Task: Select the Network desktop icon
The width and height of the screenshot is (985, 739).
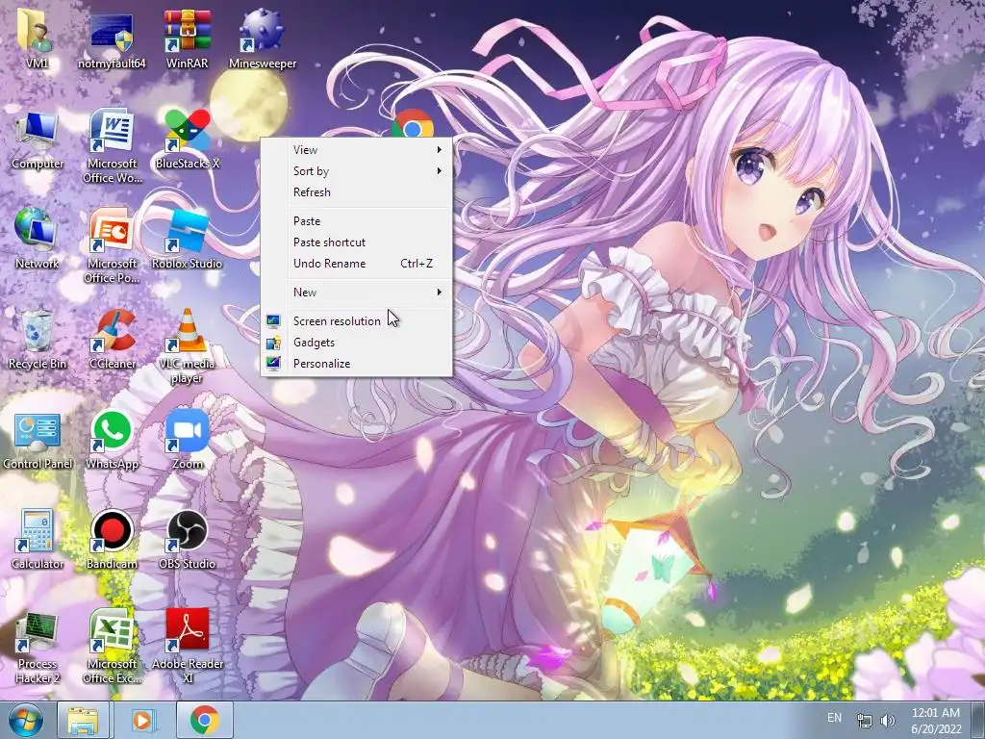Action: [x=37, y=240]
